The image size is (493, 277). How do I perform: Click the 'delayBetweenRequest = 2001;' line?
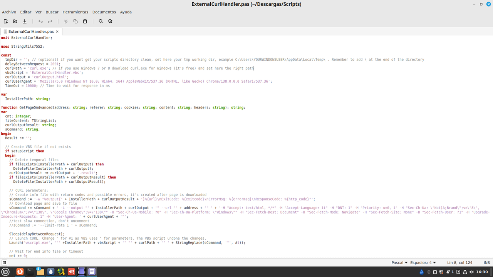pos(33,64)
